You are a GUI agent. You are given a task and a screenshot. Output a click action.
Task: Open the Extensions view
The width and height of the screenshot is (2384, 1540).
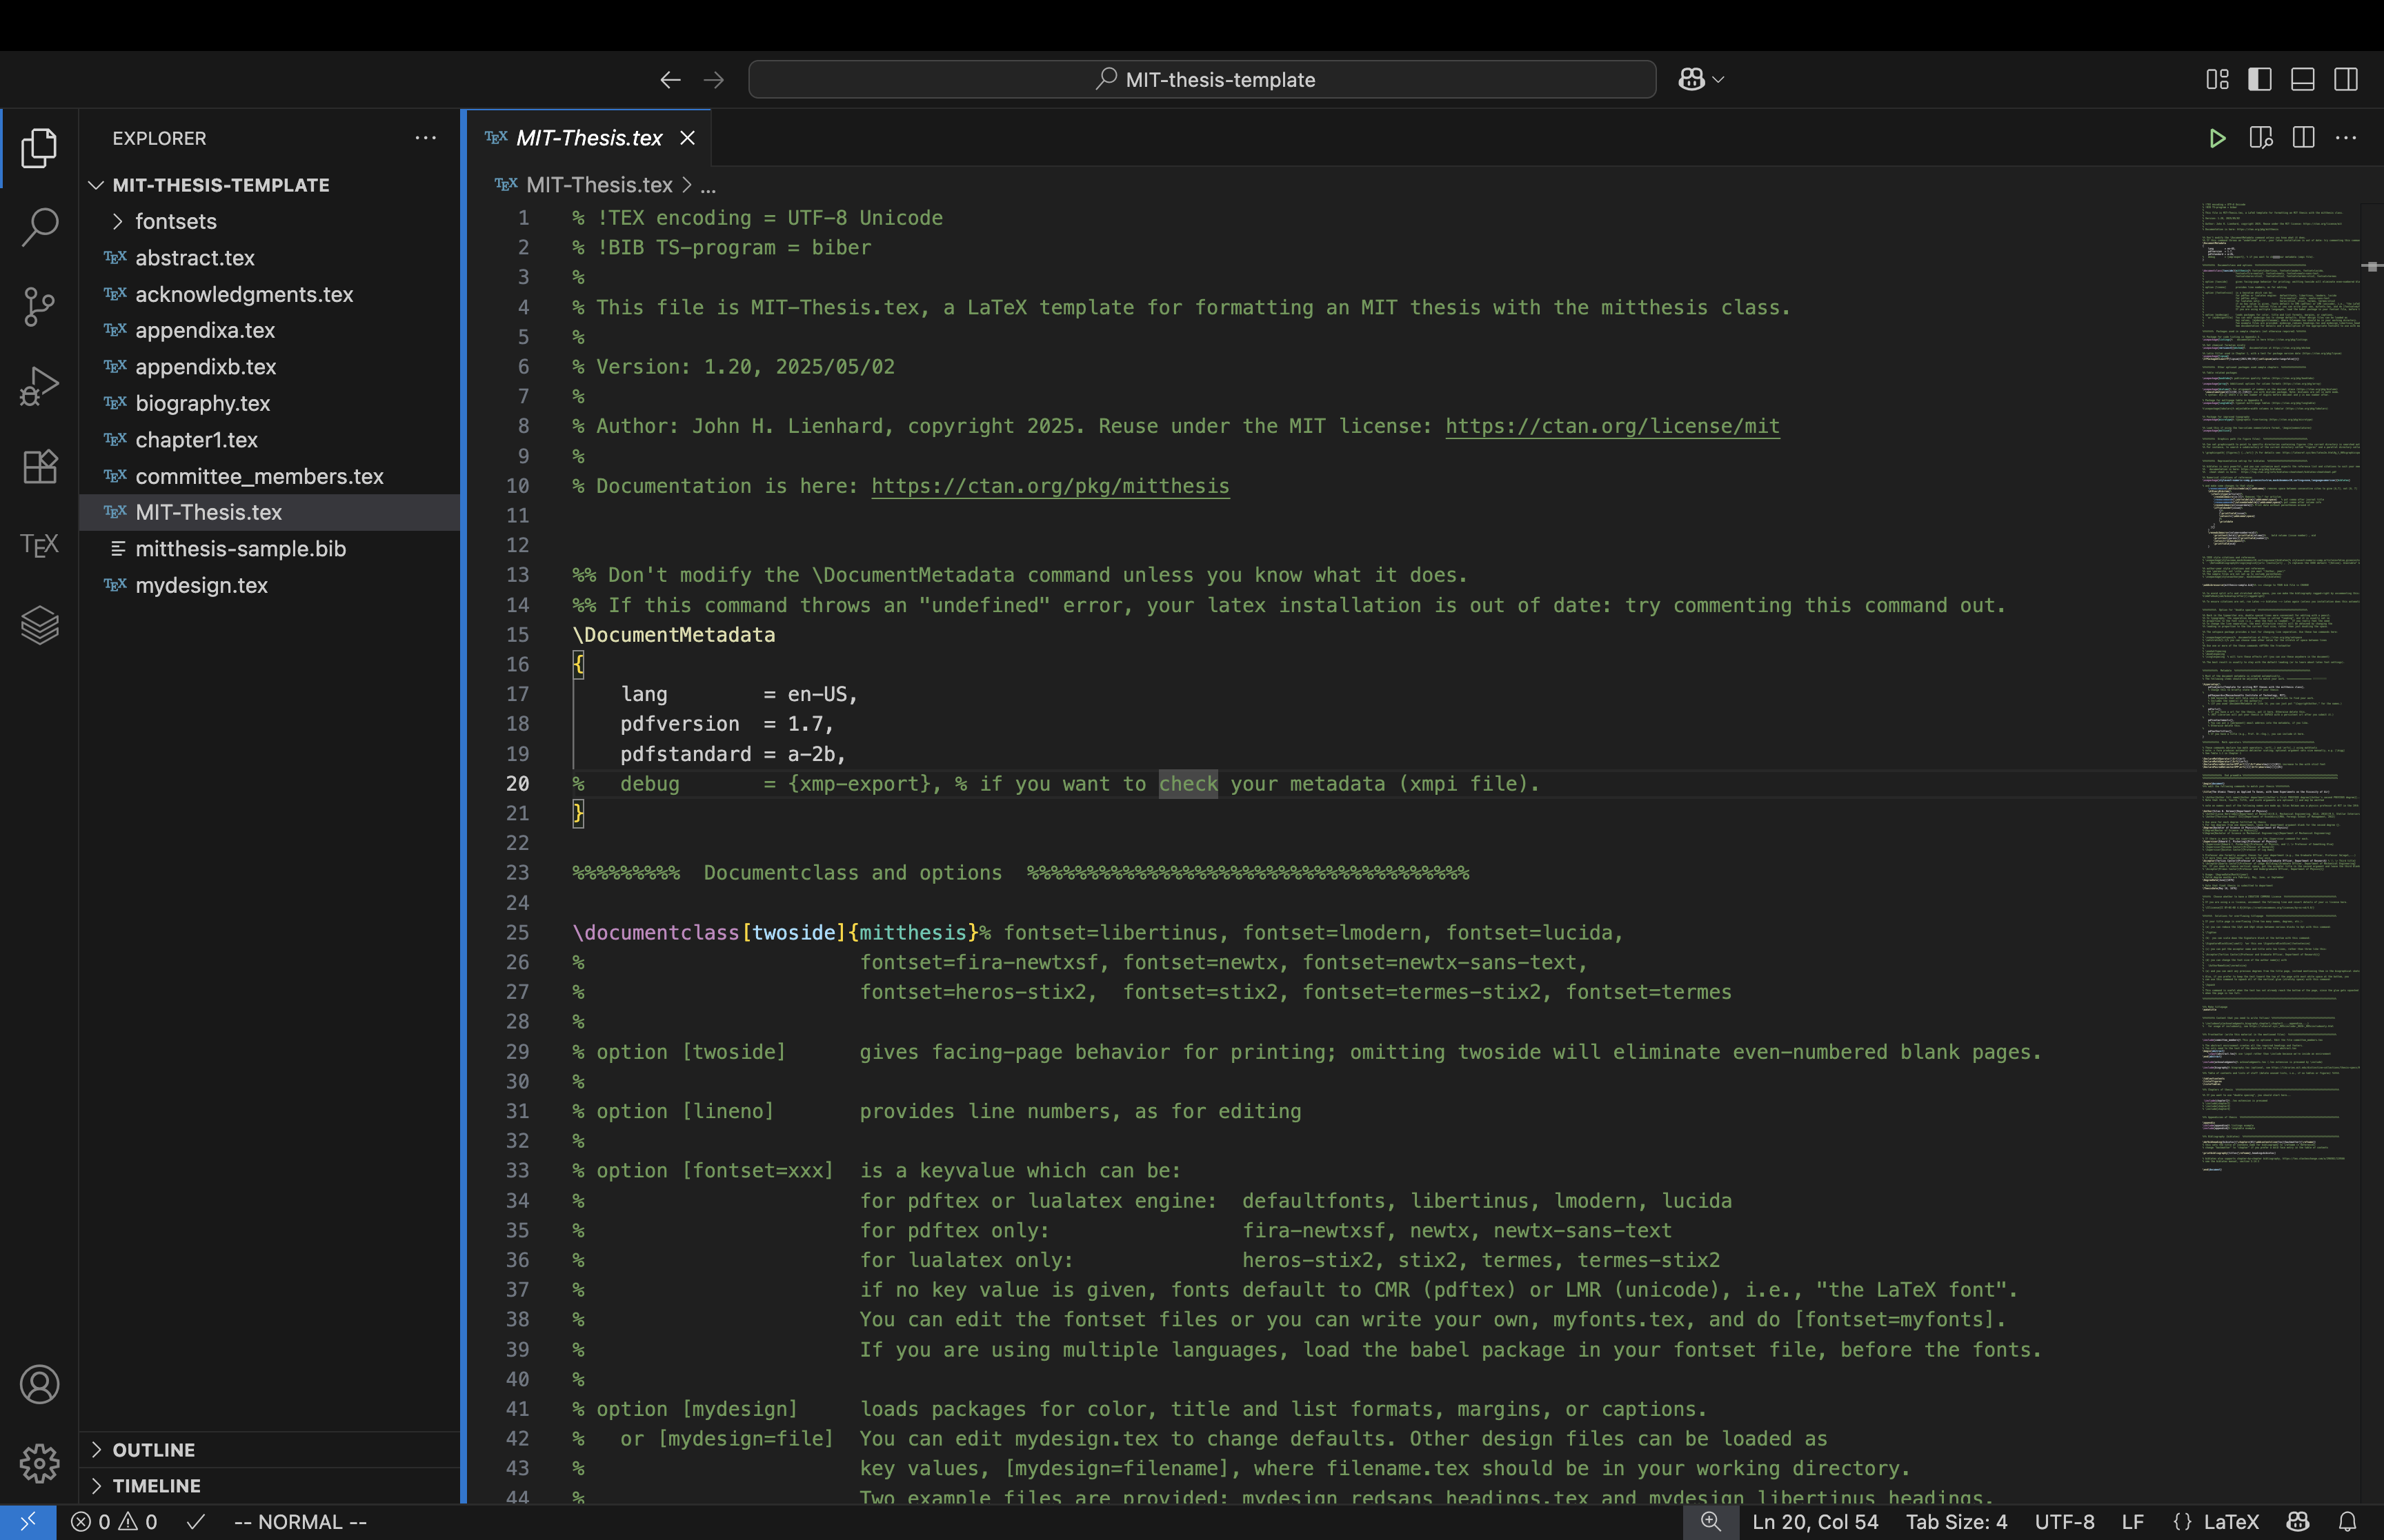point(39,466)
